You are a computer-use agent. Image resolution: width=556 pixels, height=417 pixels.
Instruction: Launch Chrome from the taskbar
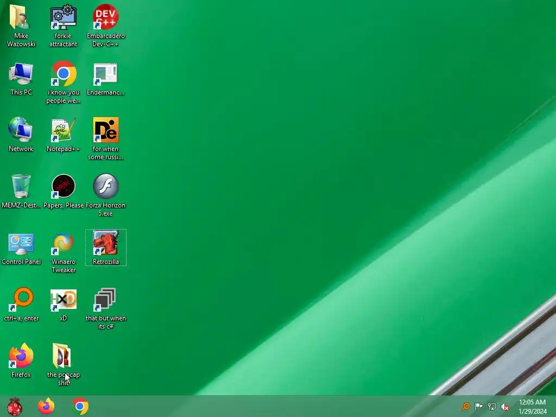pos(80,406)
